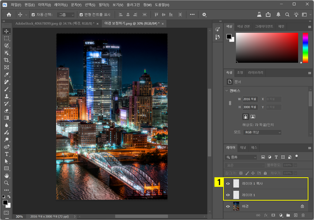Screen dimensions: 314x220
Task: Open the 필터(T) menu
Action: 103,5
